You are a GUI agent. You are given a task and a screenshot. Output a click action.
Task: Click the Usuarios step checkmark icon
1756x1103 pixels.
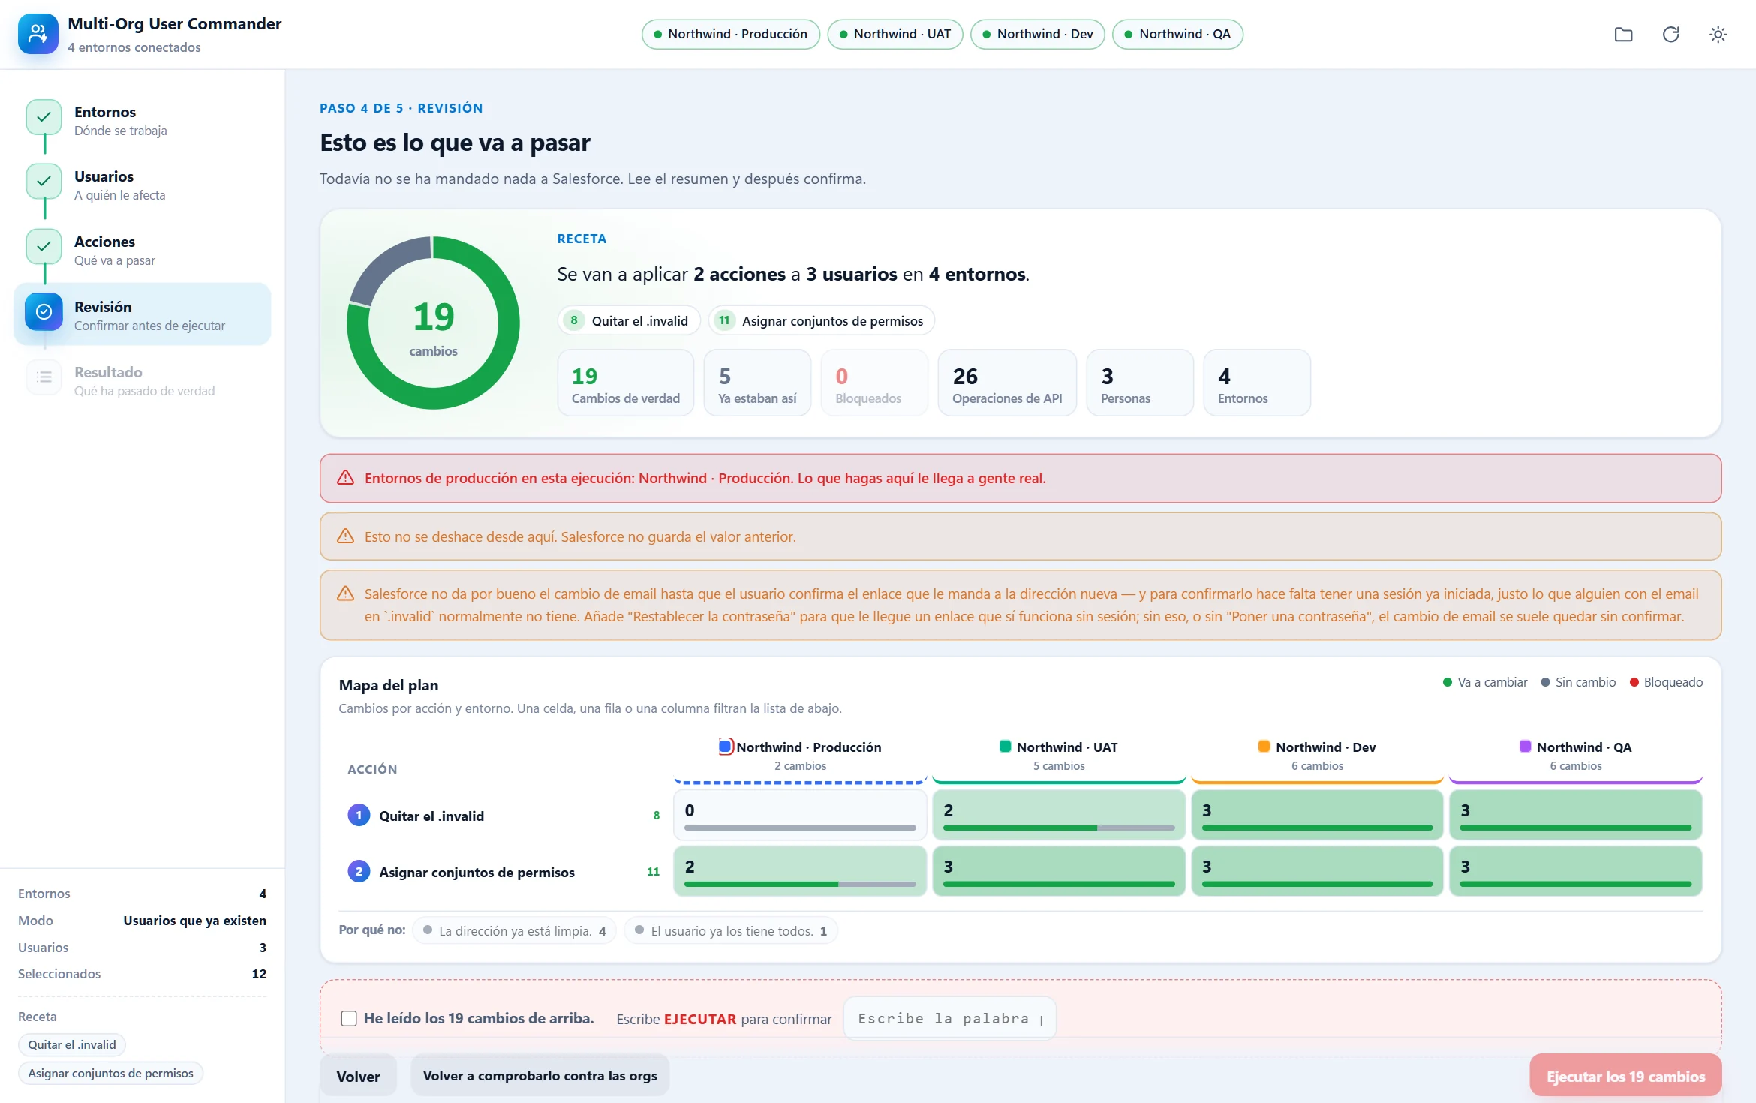pos(44,182)
